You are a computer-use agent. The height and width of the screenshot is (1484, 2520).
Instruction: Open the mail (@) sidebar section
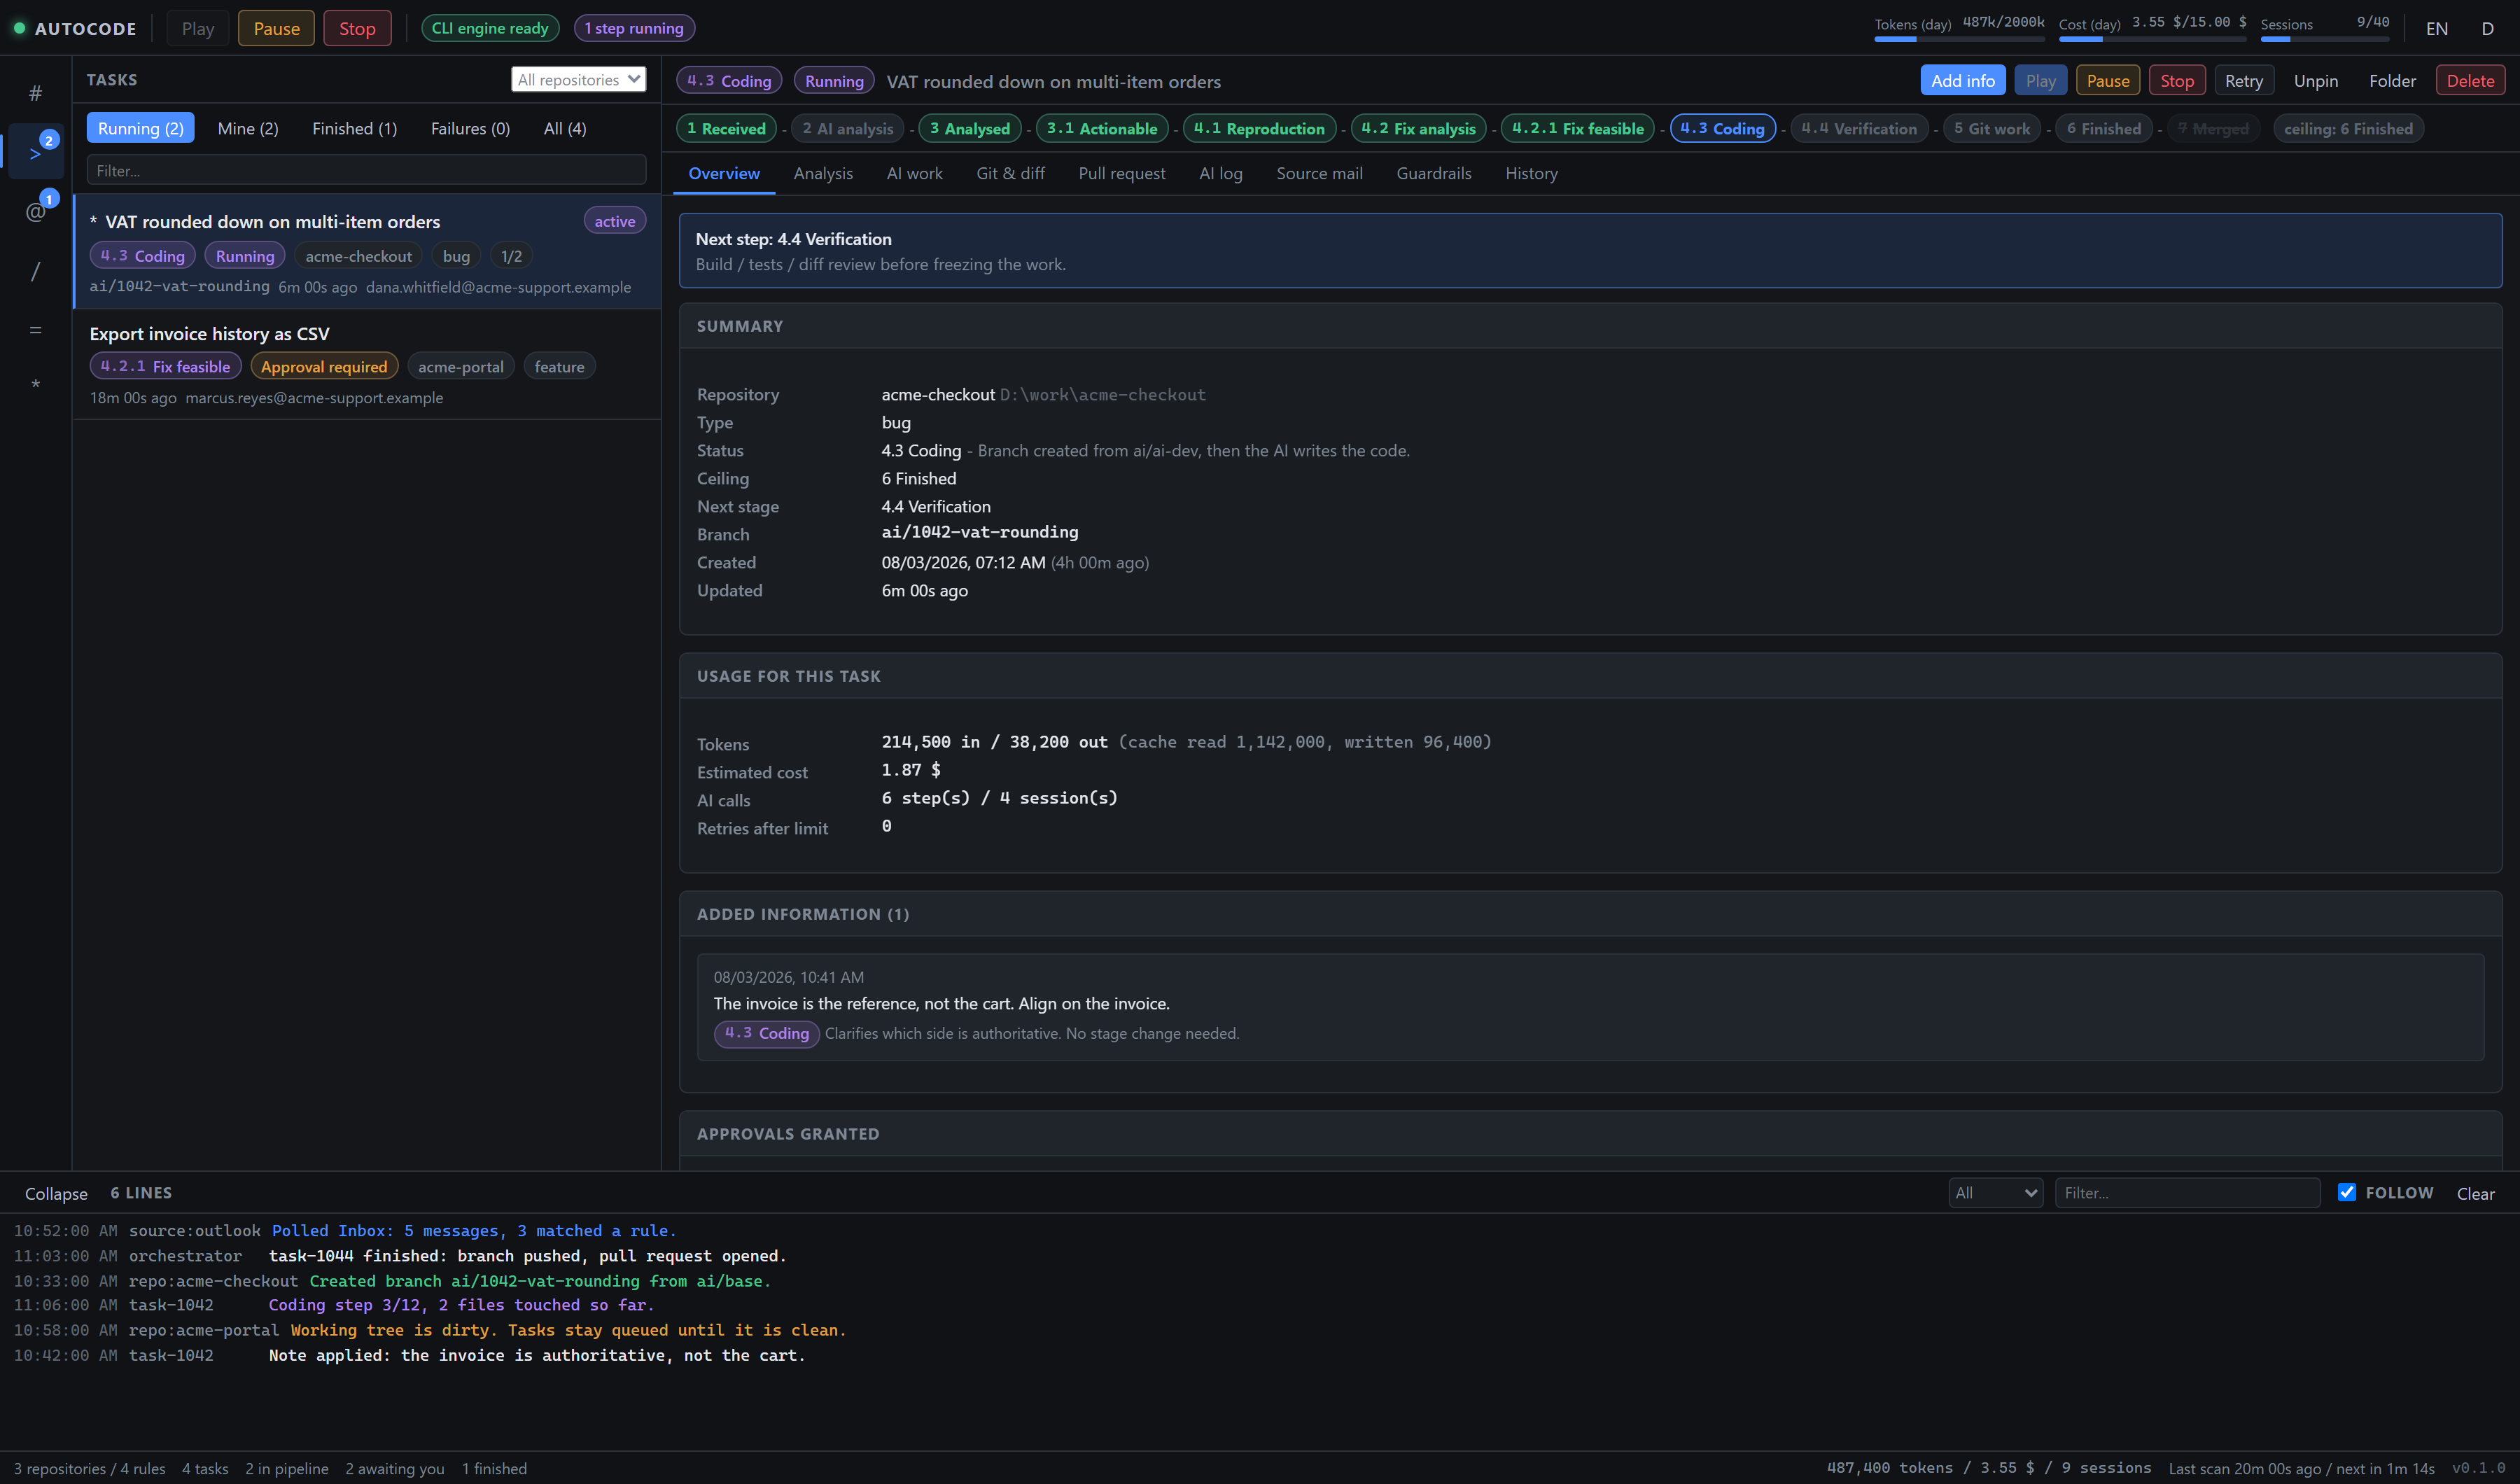click(x=35, y=211)
